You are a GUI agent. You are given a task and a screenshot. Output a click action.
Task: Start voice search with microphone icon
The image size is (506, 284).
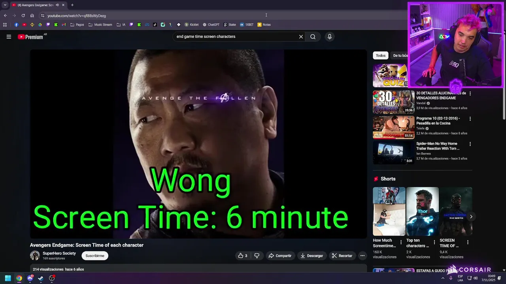pos(329,37)
